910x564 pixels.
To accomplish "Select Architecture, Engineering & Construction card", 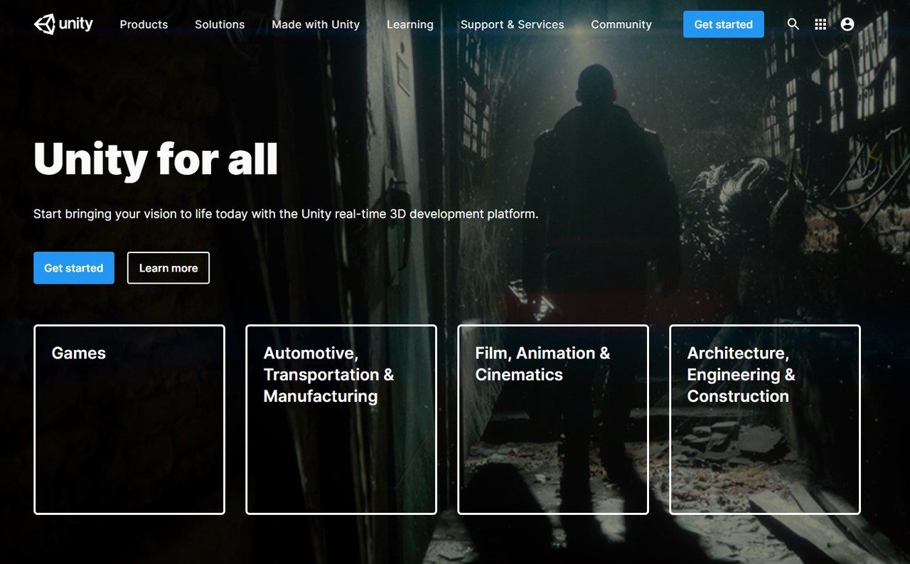I will click(x=765, y=420).
